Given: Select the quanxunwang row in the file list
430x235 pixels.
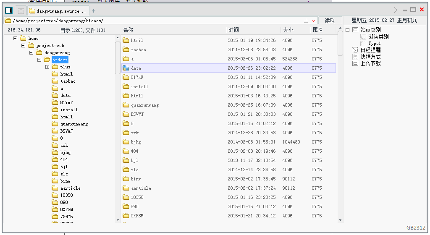Looking at the screenshot, I should click(228, 105).
